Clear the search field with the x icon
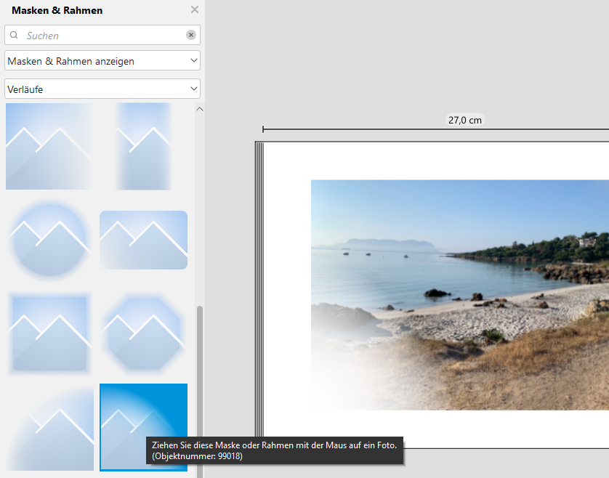Viewport: 609px width, 478px height. [190, 35]
